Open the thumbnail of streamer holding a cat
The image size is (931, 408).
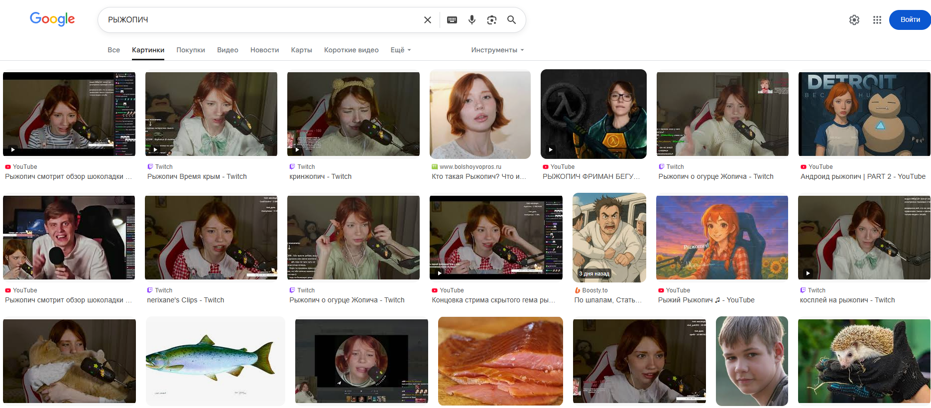click(69, 361)
